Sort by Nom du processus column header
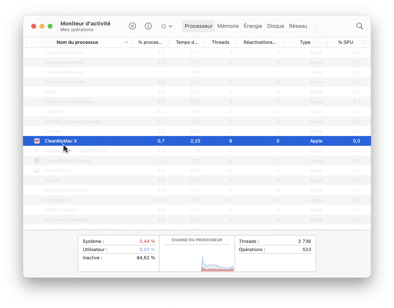Image resolution: width=394 pixels, height=308 pixels. pos(77,42)
